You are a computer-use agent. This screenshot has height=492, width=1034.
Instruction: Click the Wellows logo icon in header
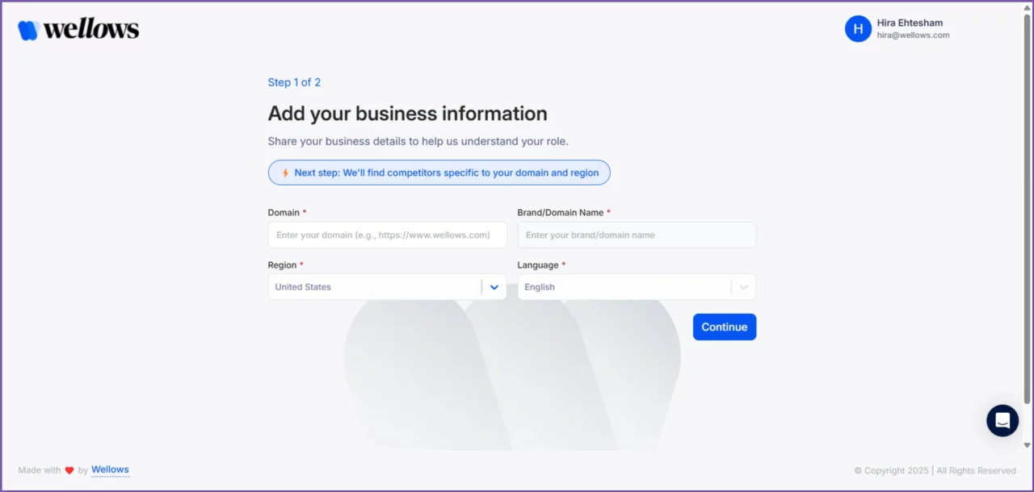tap(28, 30)
